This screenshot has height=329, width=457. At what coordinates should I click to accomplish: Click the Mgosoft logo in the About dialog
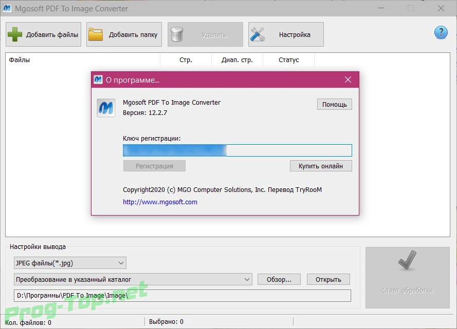(x=106, y=108)
